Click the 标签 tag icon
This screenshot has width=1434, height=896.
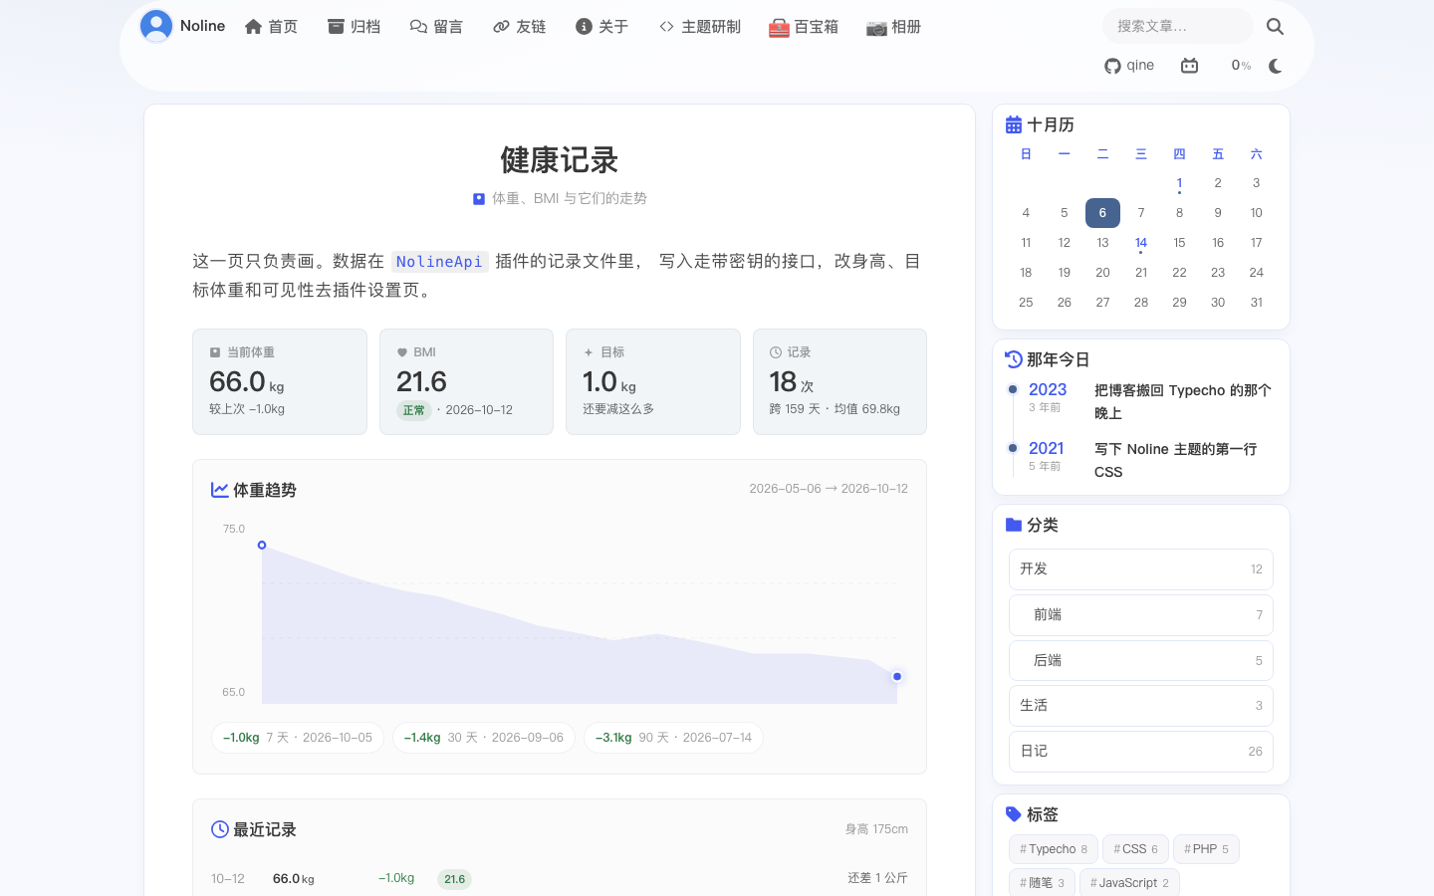point(1014,814)
